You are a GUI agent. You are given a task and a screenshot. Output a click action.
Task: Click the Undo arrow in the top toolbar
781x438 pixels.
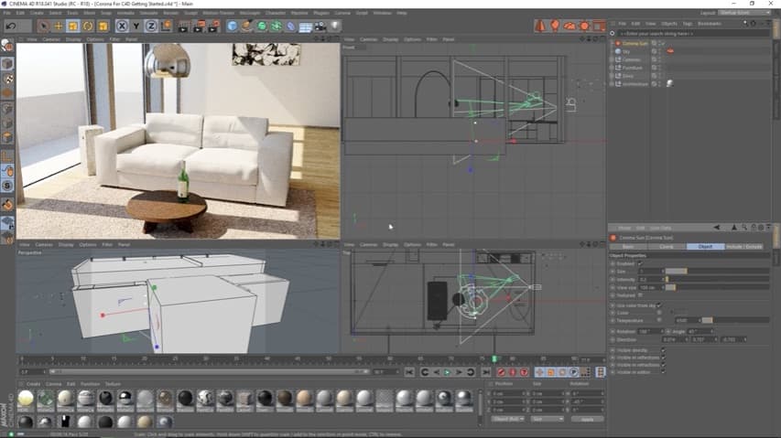[11, 26]
